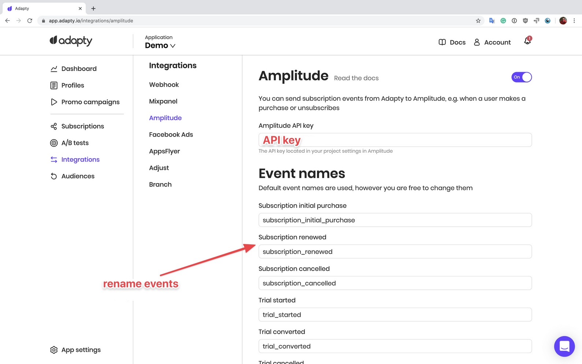Click the Audiences refresh icon

coord(54,176)
